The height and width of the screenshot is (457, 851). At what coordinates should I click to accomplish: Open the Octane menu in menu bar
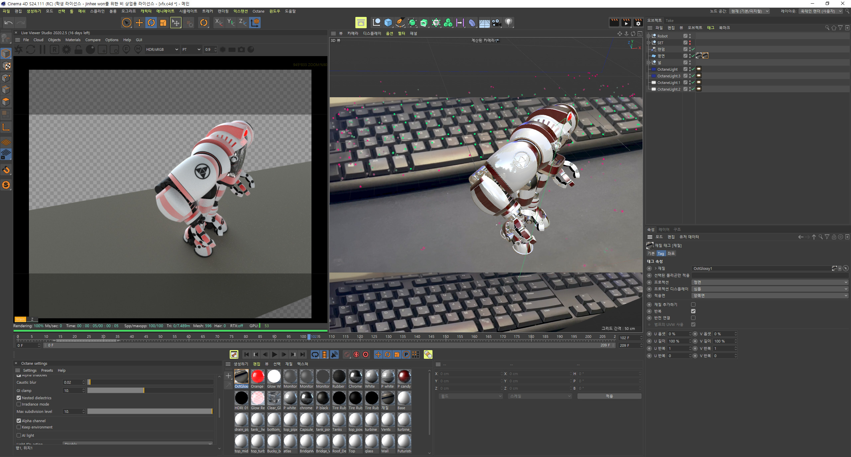258,11
